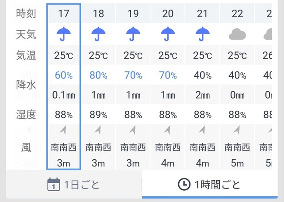Click the wind direction arrow for 17 o'clock

pyautogui.click(x=63, y=130)
